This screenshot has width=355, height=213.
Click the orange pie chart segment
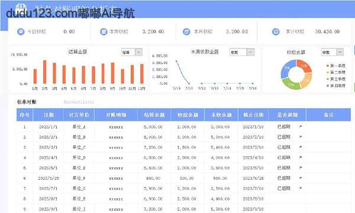tap(304, 66)
